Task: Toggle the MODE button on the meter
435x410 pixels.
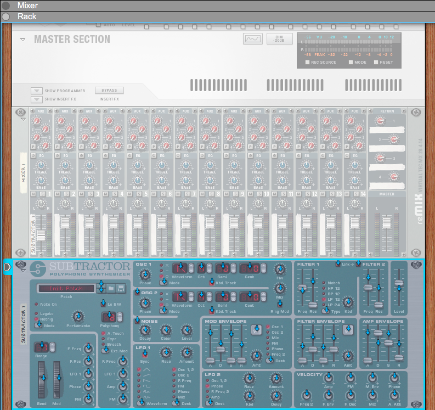Action: point(351,63)
